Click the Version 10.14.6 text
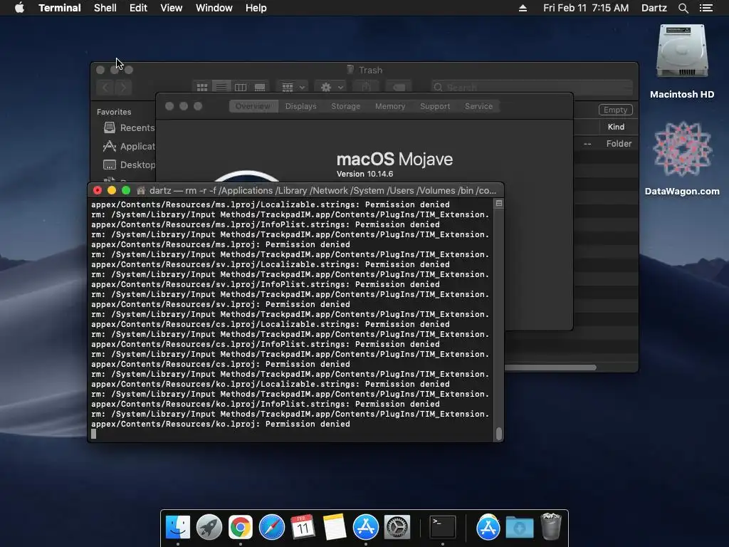 pyautogui.click(x=364, y=174)
